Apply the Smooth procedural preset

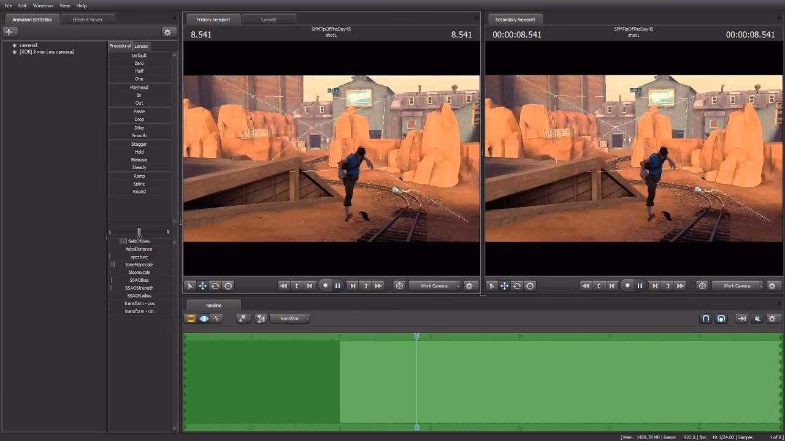coord(139,135)
